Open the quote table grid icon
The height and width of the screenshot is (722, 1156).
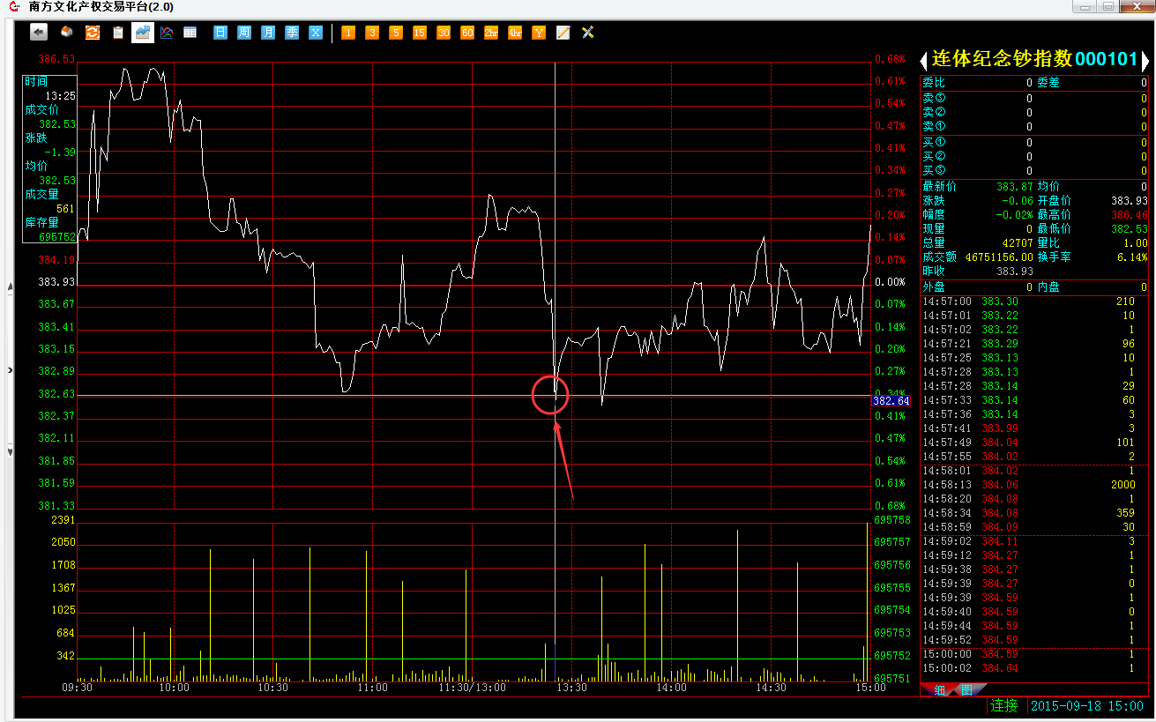click(190, 33)
